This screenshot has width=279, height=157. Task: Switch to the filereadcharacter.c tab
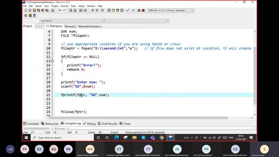tap(90, 26)
